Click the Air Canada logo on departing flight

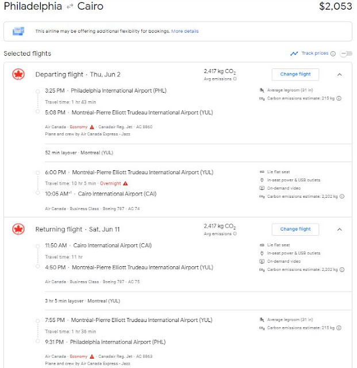(x=18, y=74)
